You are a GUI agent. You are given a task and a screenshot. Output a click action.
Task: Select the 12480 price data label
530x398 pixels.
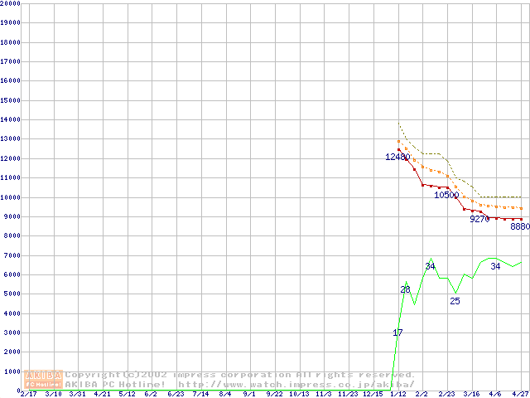[397, 157]
